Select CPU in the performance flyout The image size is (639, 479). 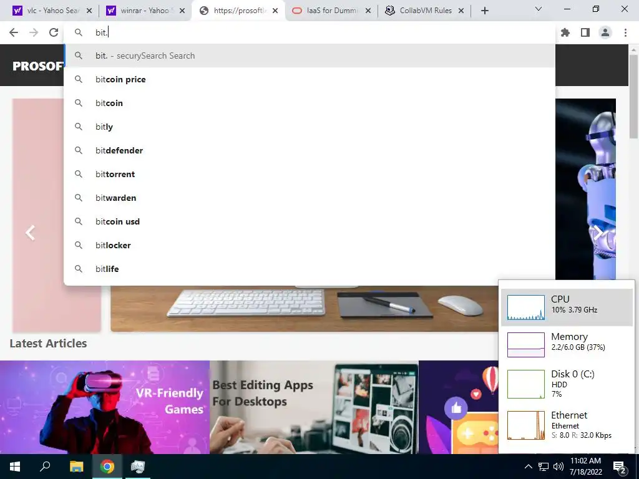coord(567,307)
